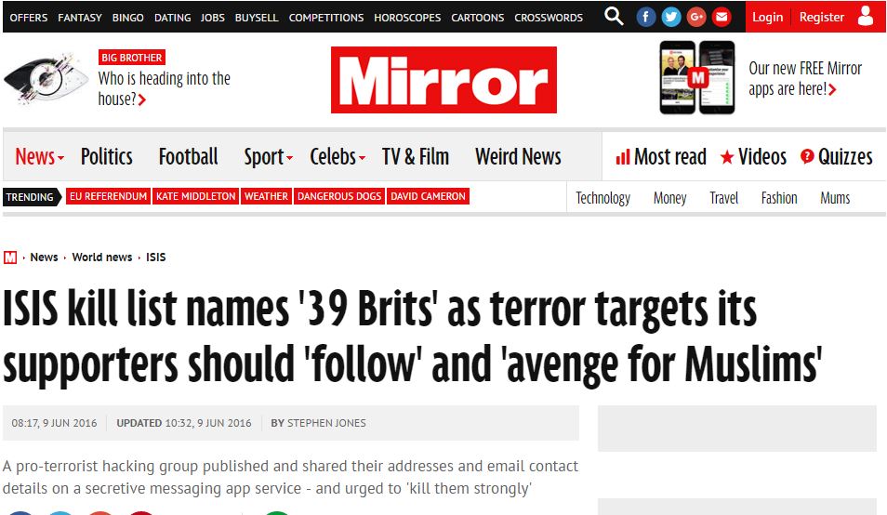Click the Google Plus icon
Screen dimensions: 887x515
tap(696, 17)
